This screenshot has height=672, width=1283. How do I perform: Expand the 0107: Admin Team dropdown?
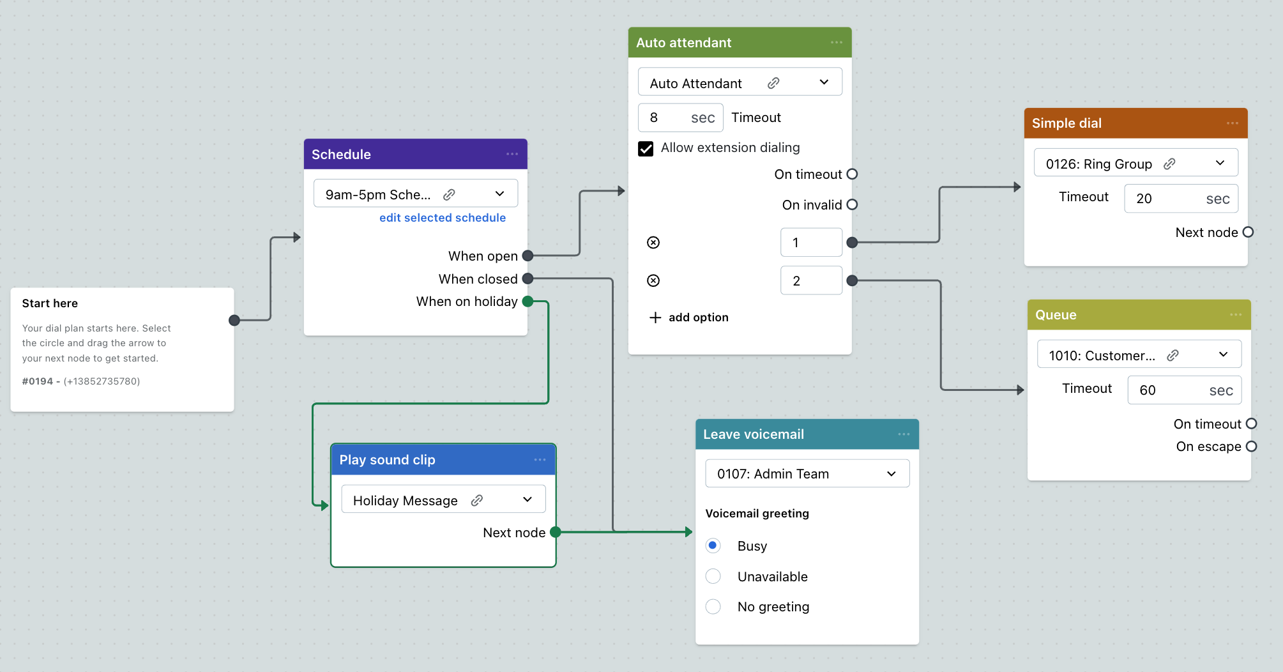[891, 474]
